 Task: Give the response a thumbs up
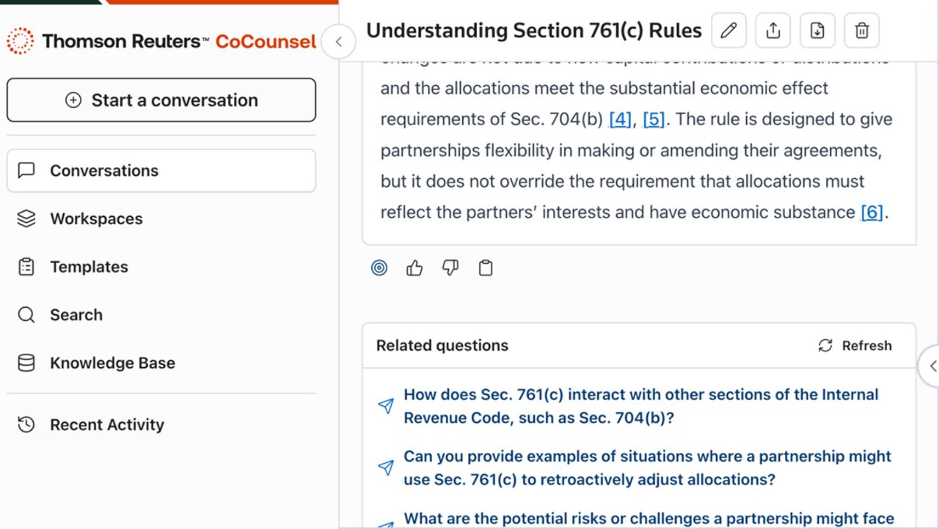(x=414, y=268)
